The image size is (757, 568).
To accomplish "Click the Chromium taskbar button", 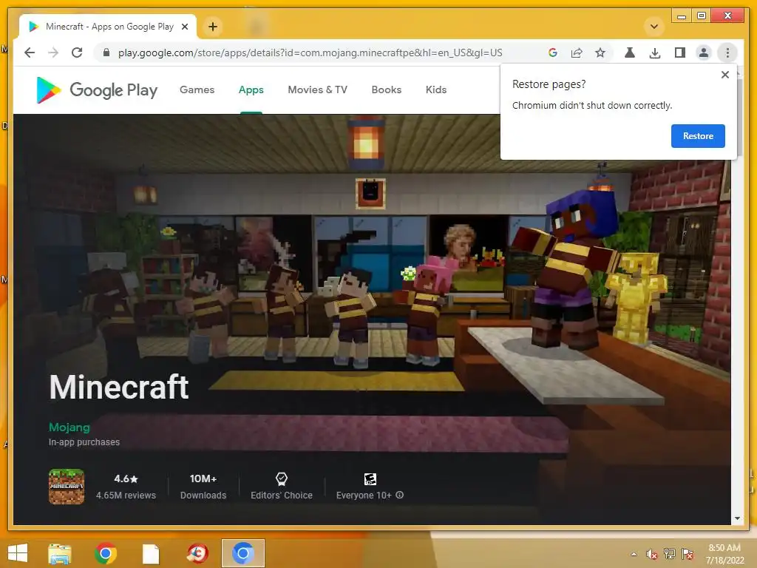I will tap(242, 553).
